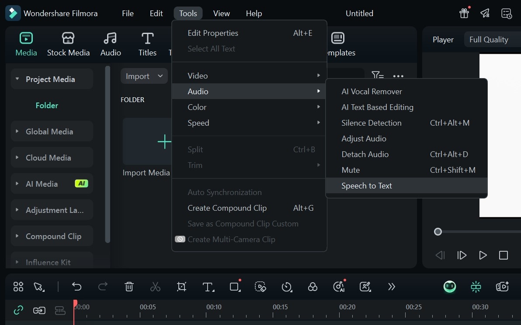Click the four-squares layout icon in timeline toolbar
Viewport: 521px width, 325px height.
(x=18, y=287)
